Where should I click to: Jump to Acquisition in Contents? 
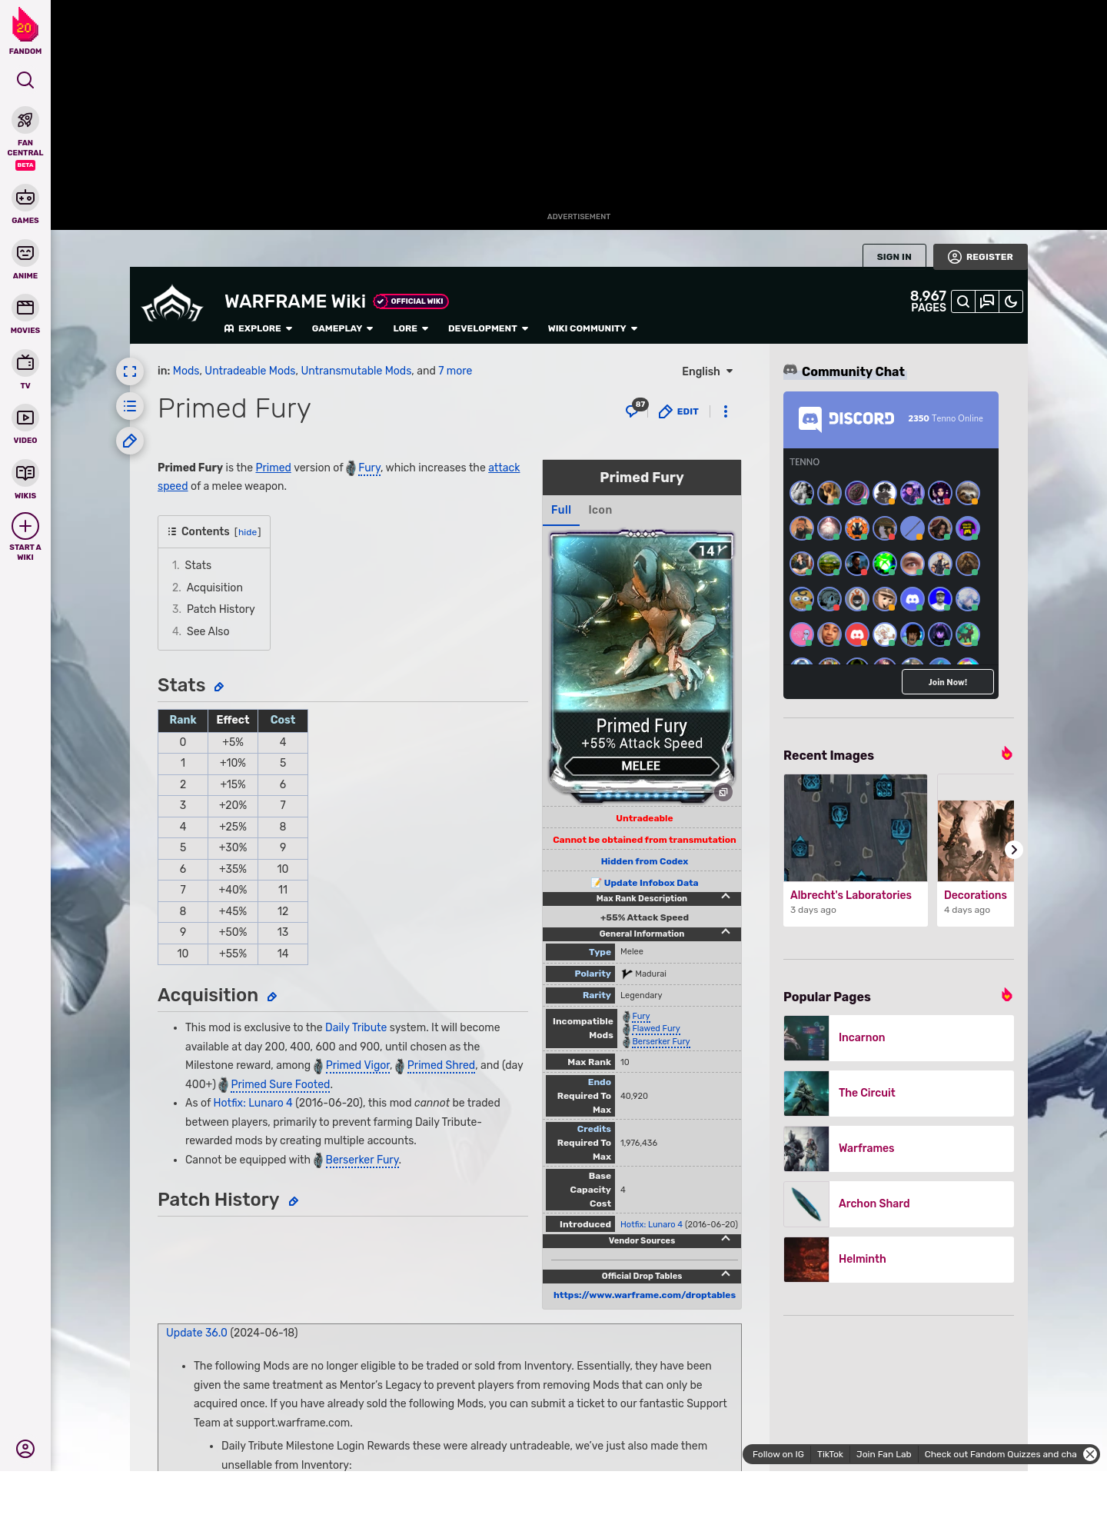(x=214, y=588)
